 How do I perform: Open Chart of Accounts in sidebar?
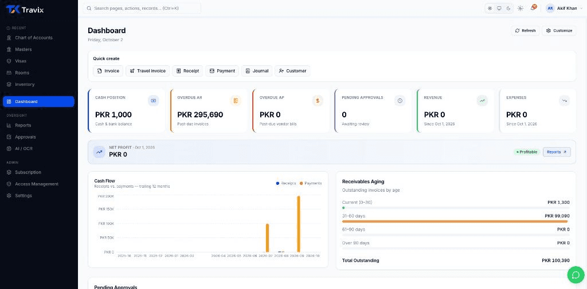tap(38, 38)
